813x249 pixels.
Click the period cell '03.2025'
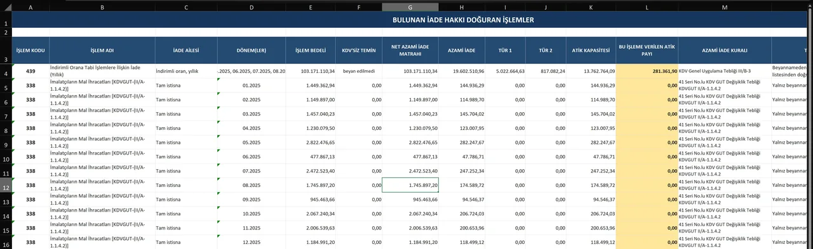point(252,113)
